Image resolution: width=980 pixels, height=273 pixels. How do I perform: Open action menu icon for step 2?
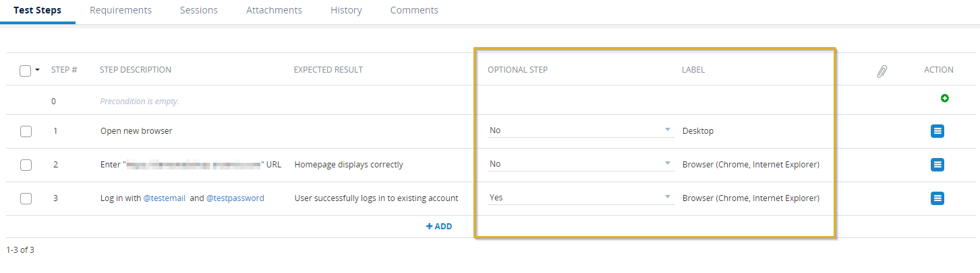938,164
